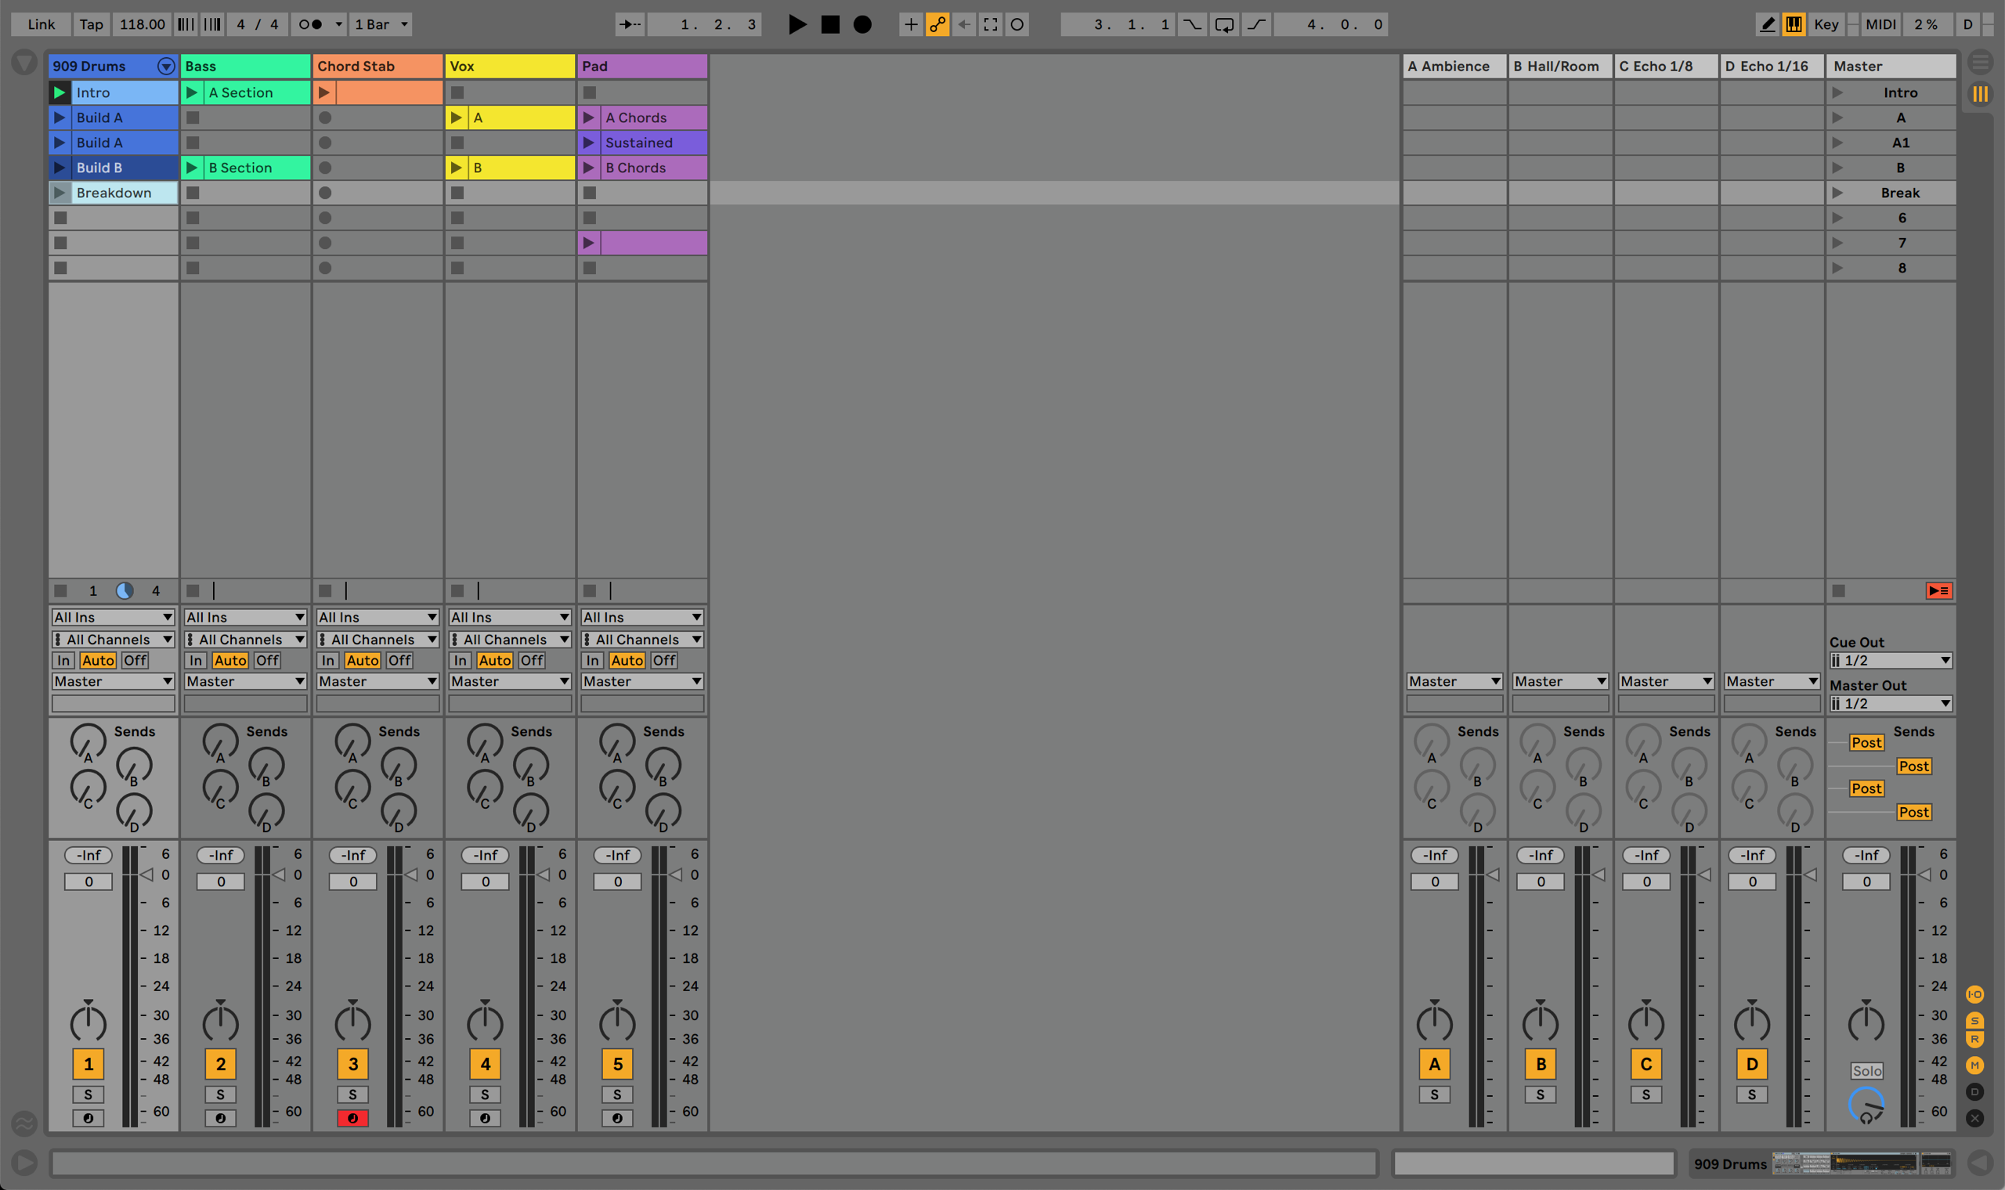Open Master Out 1/2 dropdown

pyautogui.click(x=1891, y=703)
